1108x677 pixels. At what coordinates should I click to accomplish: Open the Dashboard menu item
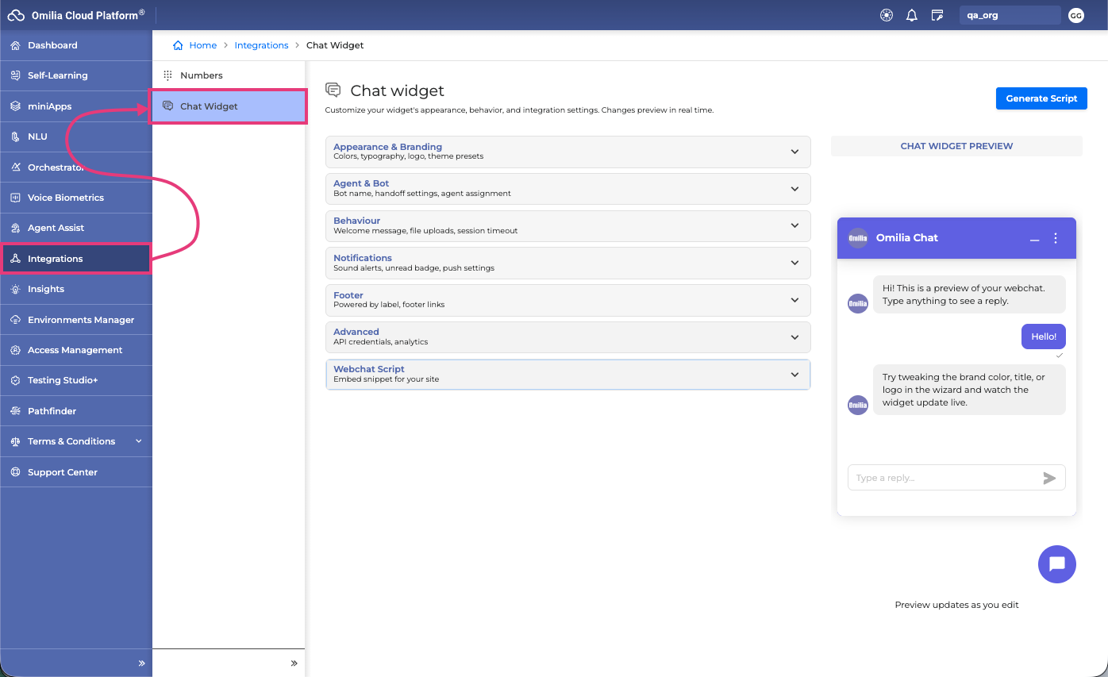pyautogui.click(x=76, y=45)
